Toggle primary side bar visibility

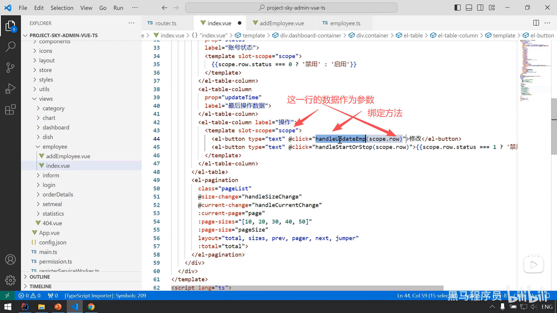[x=457, y=8]
